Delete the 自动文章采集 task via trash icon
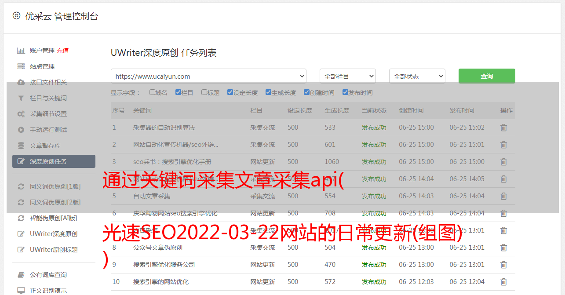565x295 pixels. [504, 196]
